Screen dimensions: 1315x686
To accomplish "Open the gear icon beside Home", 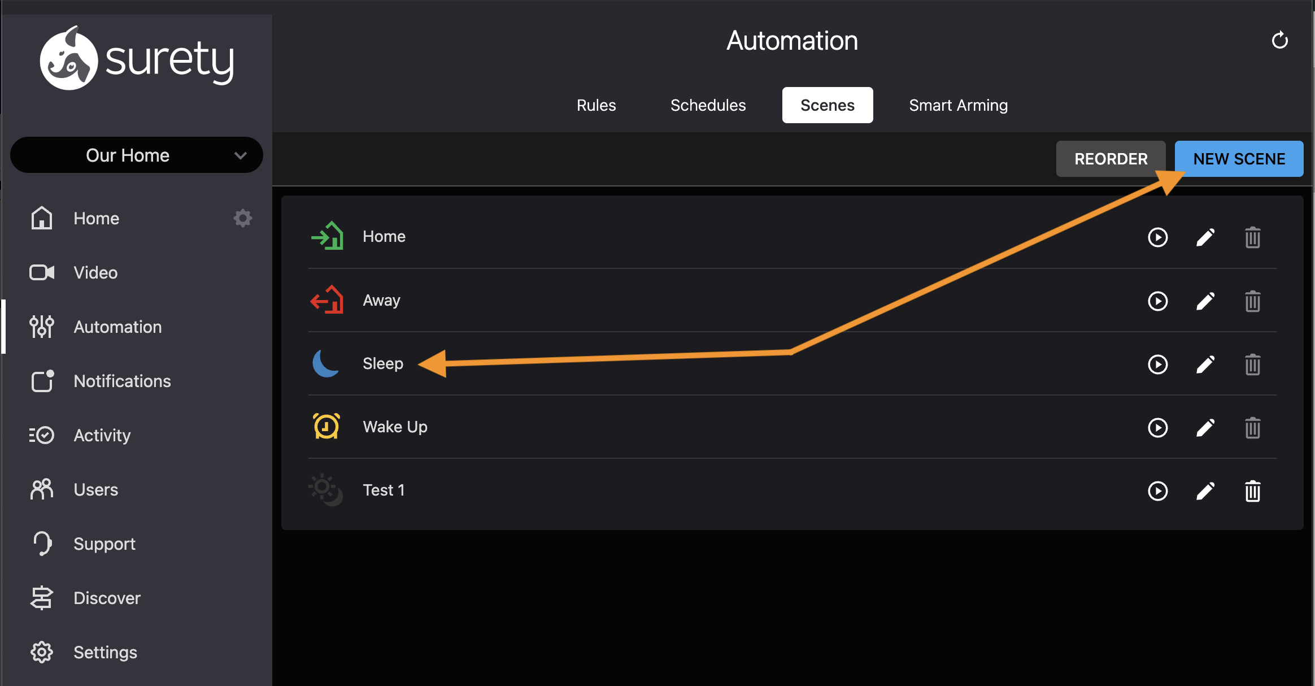I will coord(243,218).
